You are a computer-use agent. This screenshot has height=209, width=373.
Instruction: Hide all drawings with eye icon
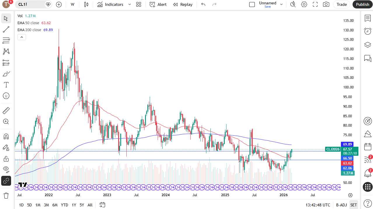coord(6,170)
